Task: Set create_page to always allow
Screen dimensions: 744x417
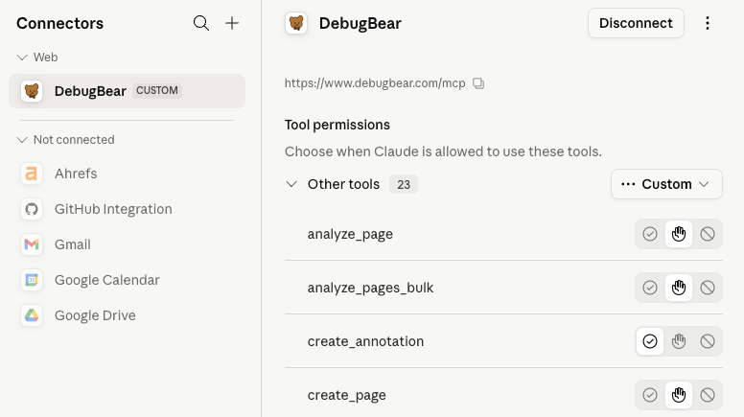Action: (650, 395)
